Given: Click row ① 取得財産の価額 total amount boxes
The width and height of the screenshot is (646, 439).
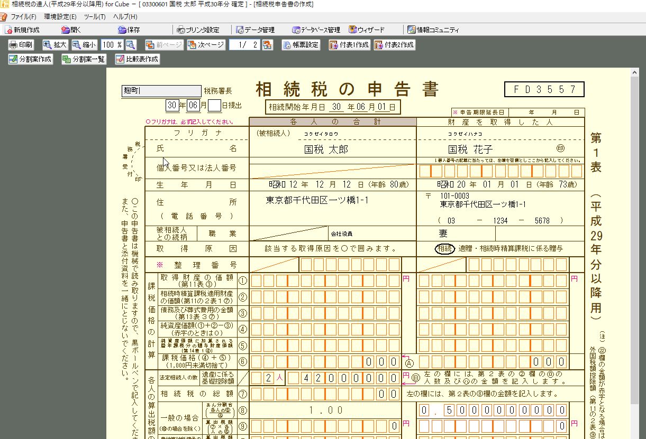Looking at the screenshot, I should 325,281.
